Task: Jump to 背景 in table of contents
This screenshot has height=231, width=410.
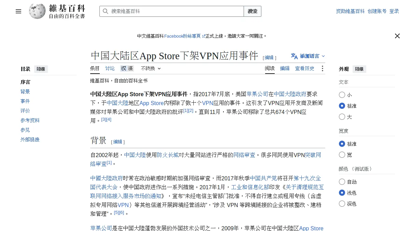Action: (25, 92)
